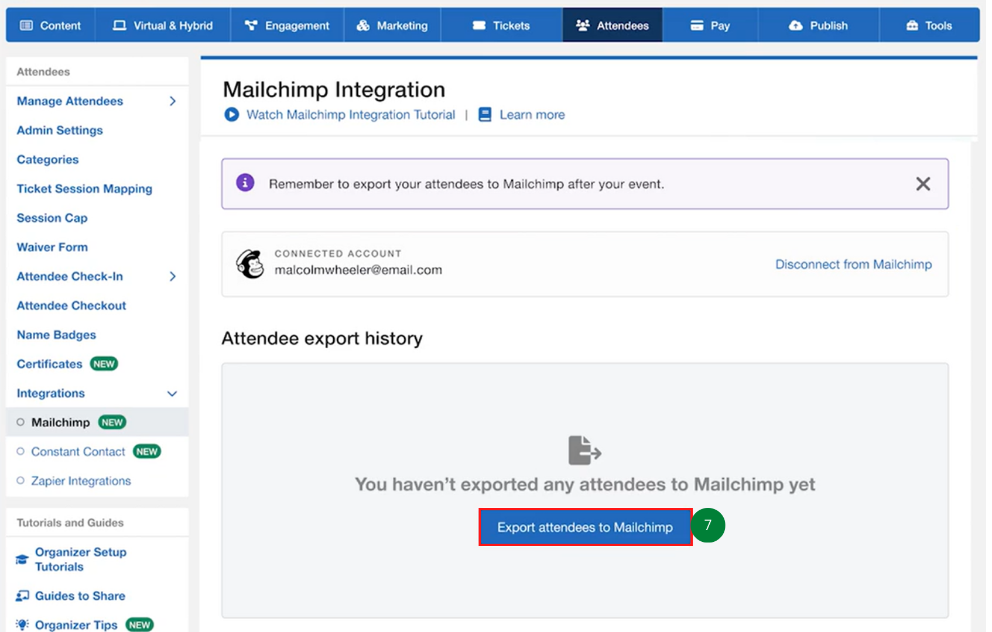The image size is (992, 632).
Task: Click the Integrations menu label
Action: click(x=50, y=393)
